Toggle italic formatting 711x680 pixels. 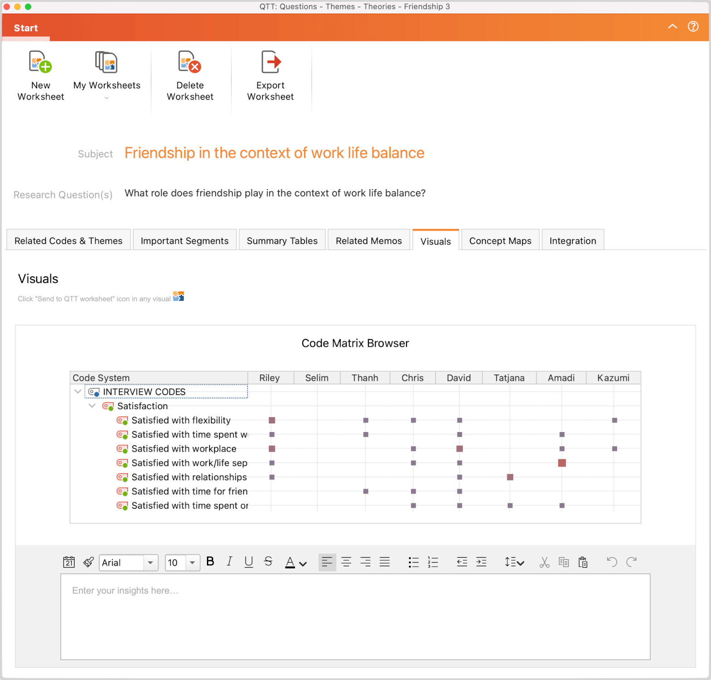tap(230, 562)
